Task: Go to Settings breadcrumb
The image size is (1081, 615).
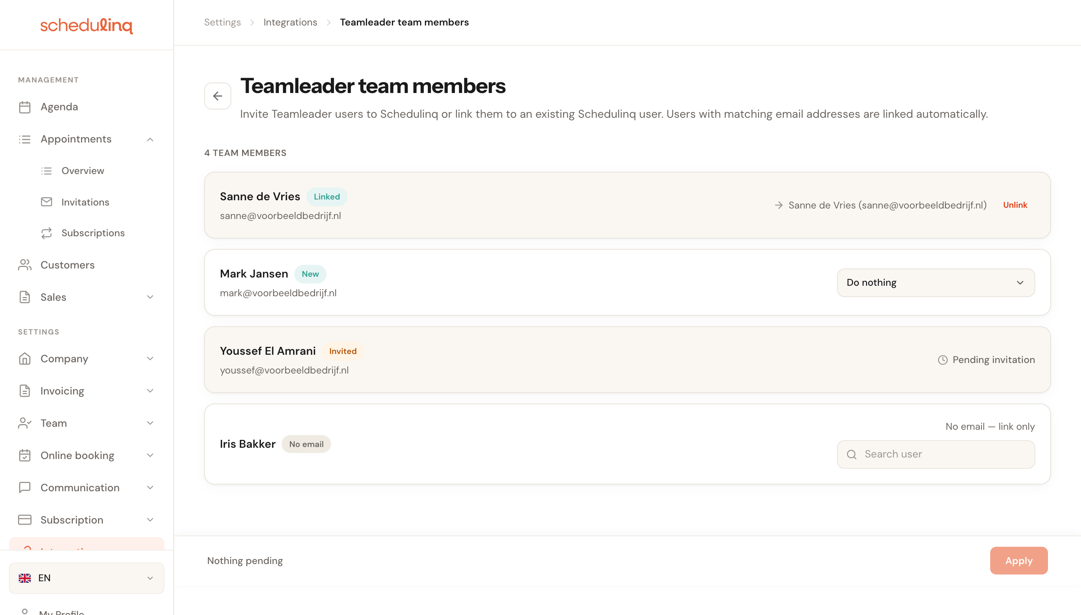Action: click(222, 22)
